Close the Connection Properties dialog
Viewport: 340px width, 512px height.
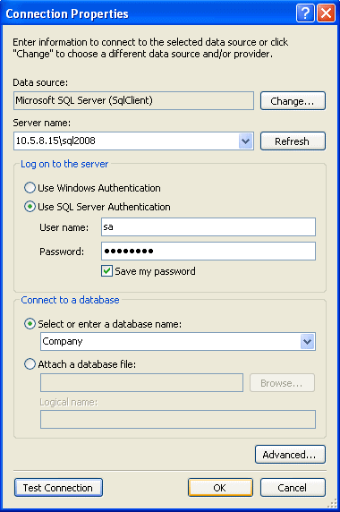(326, 13)
